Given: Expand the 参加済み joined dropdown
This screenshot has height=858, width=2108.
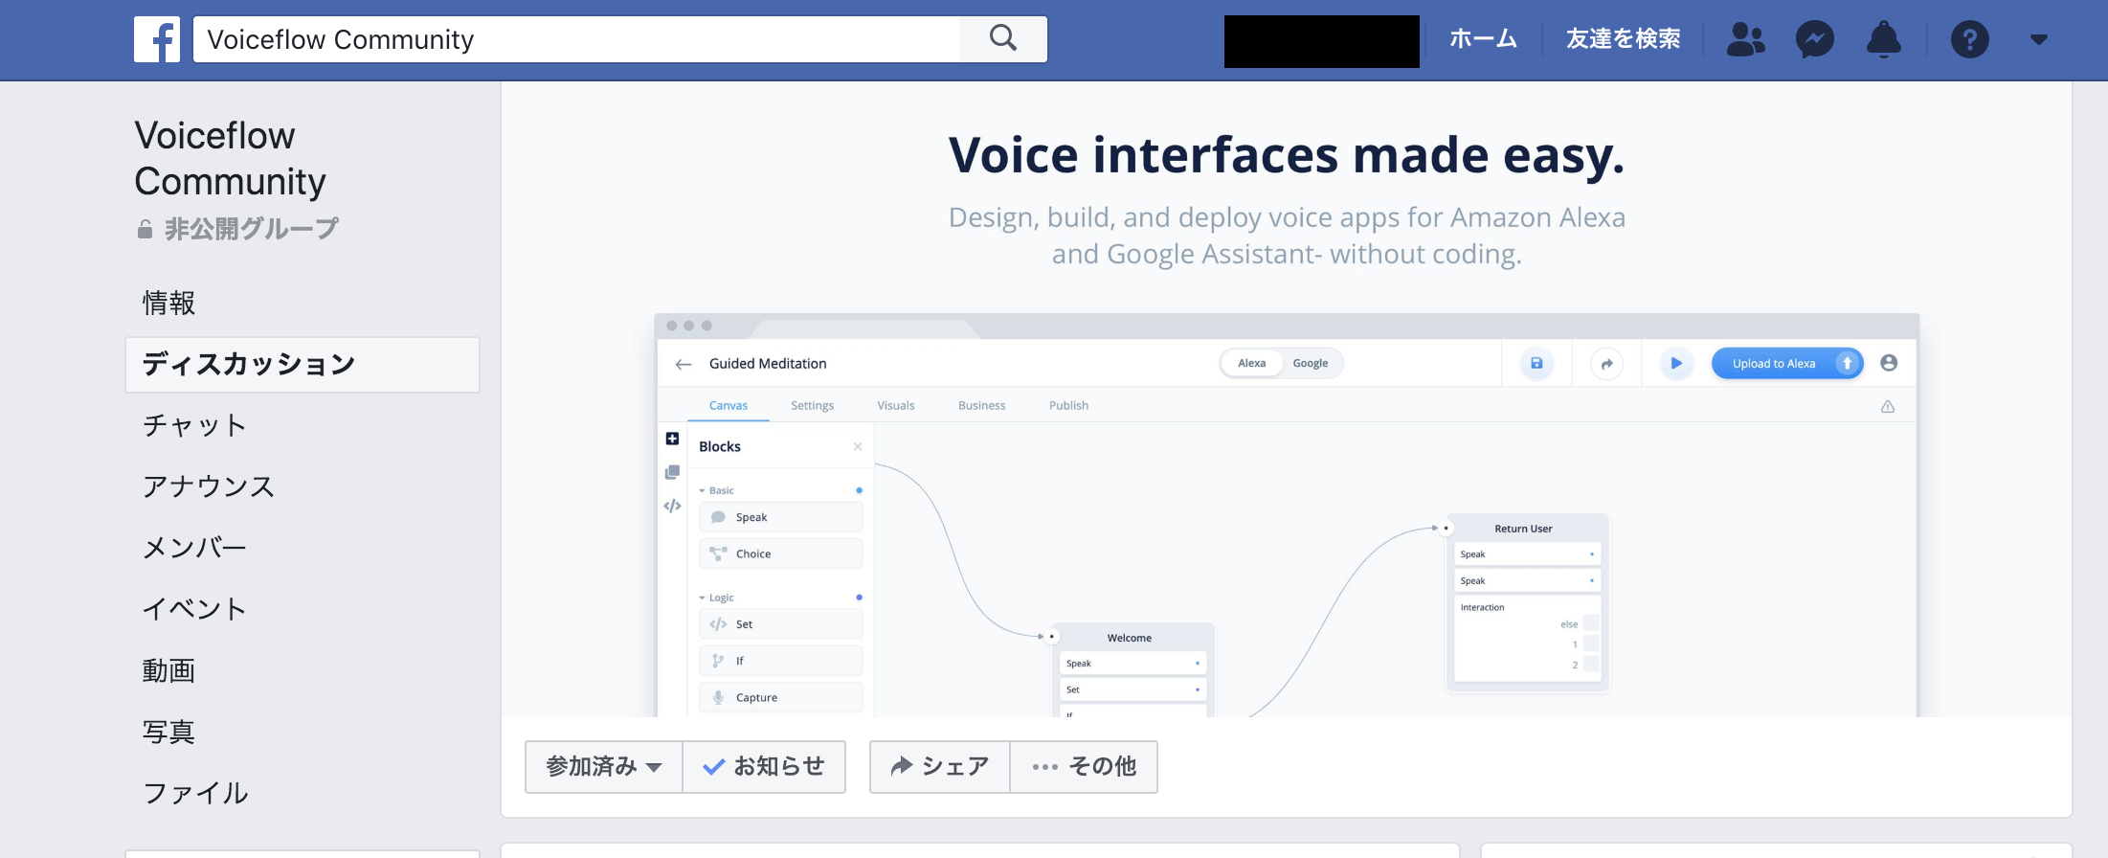Looking at the screenshot, I should point(603,766).
